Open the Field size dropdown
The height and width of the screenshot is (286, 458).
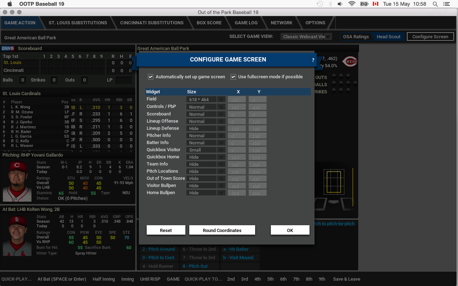206,100
